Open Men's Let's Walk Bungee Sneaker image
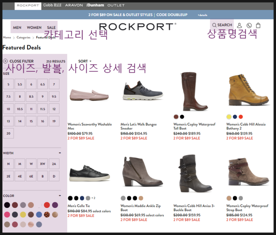 pyautogui.click(x=143, y=90)
